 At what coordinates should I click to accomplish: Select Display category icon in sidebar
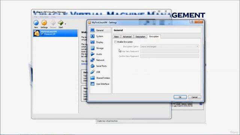93,42
